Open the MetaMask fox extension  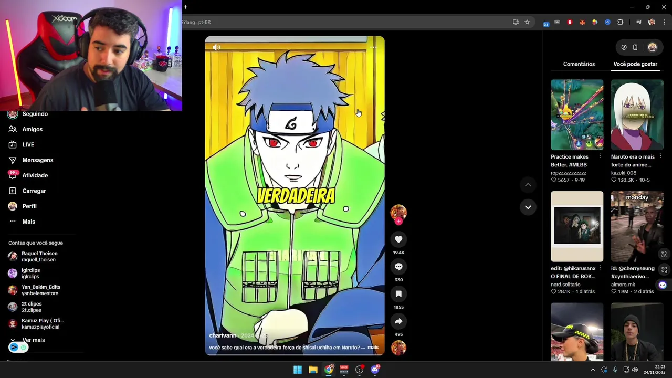582,22
